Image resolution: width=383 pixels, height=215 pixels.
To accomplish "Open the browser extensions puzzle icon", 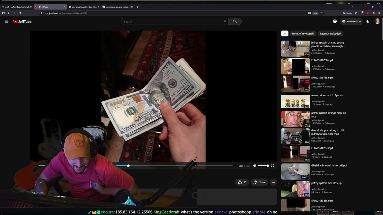I will coord(356,13).
